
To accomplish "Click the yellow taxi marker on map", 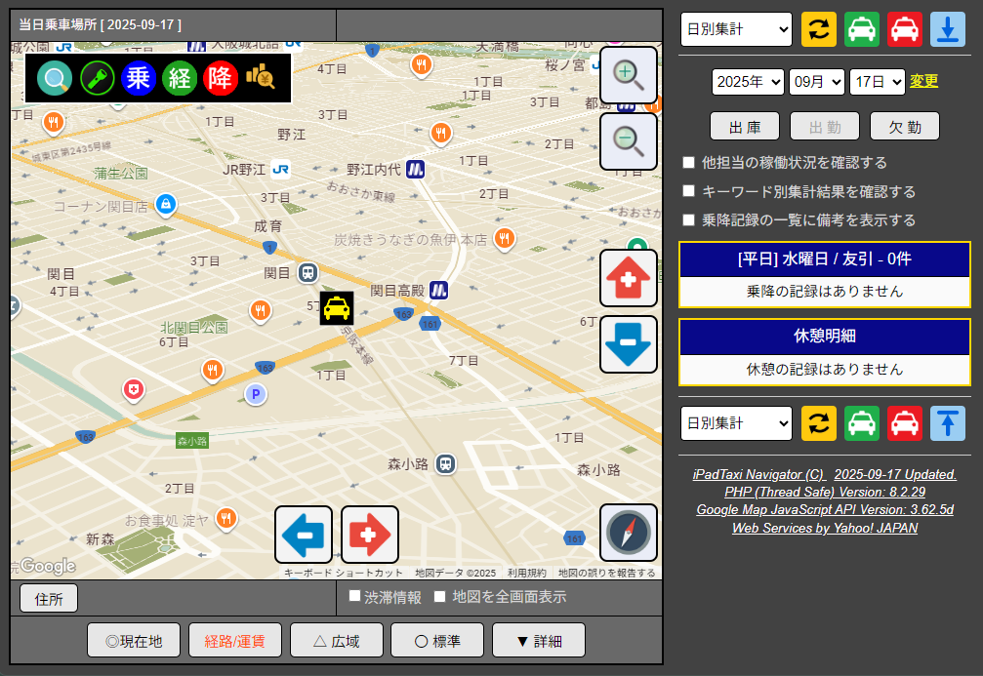I will point(337,308).
